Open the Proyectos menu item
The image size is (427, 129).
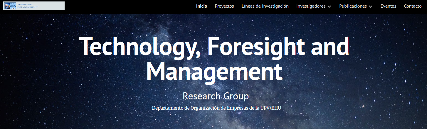pyautogui.click(x=224, y=6)
